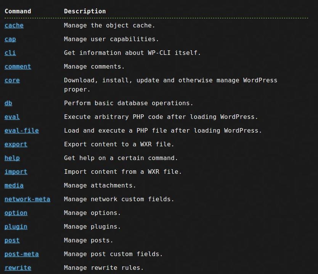Image resolution: width=318 pixels, height=274 pixels.
Task: Select 'Manage user capabilities.' text
Action: tap(111, 39)
